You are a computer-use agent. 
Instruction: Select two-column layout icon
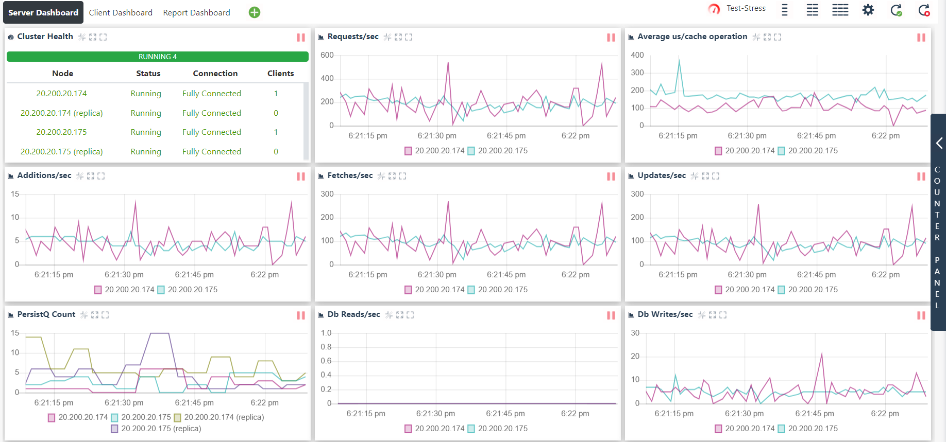[x=813, y=10]
